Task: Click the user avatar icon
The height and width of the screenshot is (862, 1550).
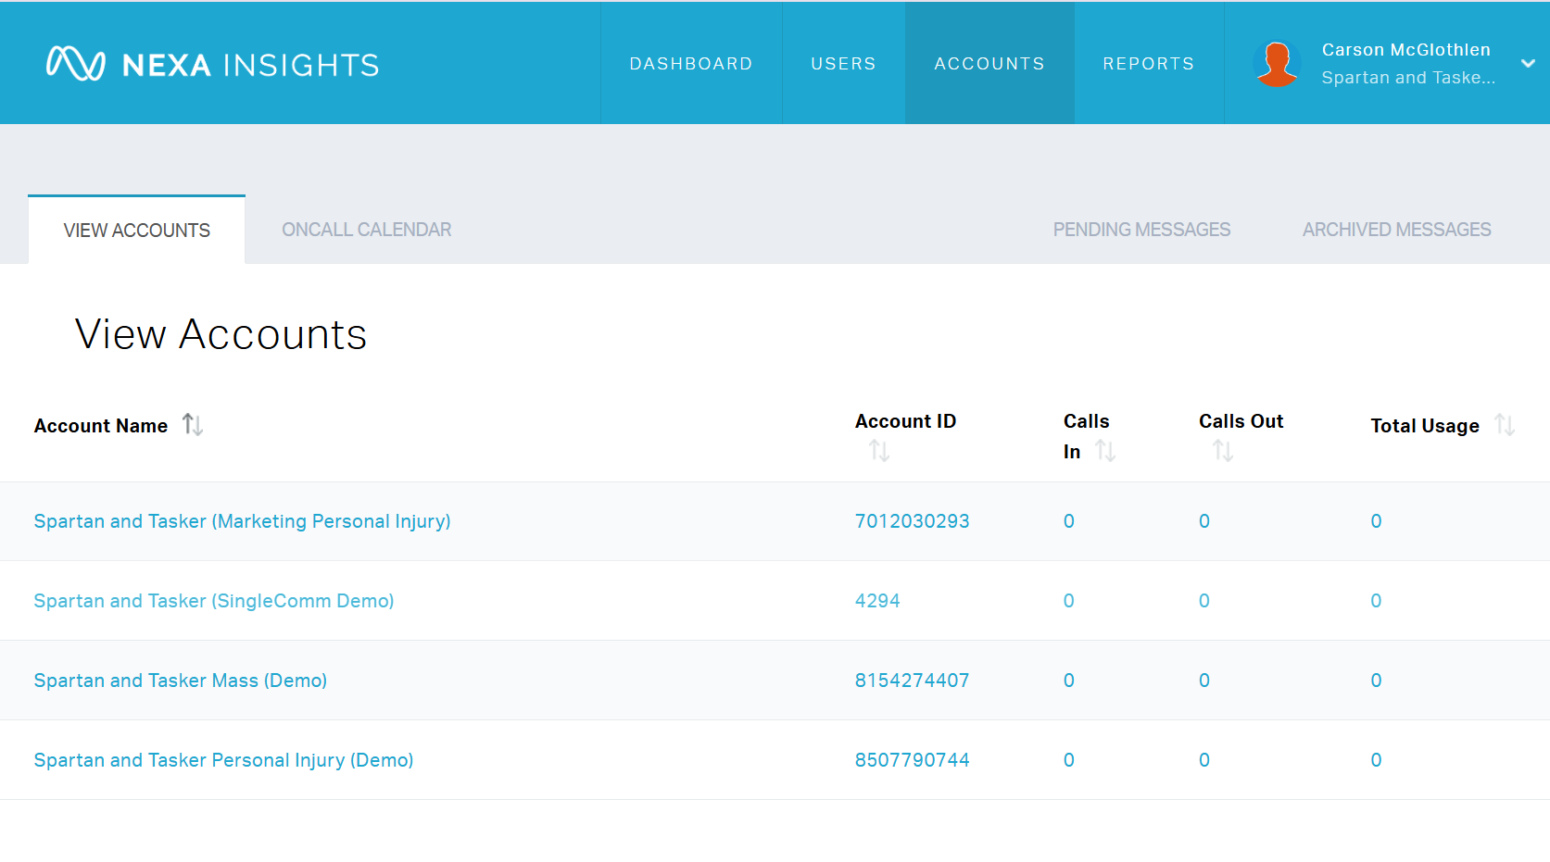Action: tap(1277, 64)
